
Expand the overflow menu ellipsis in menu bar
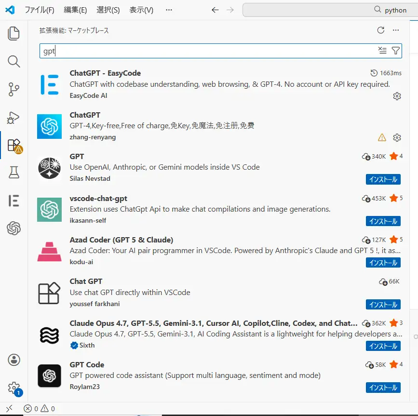point(169,10)
